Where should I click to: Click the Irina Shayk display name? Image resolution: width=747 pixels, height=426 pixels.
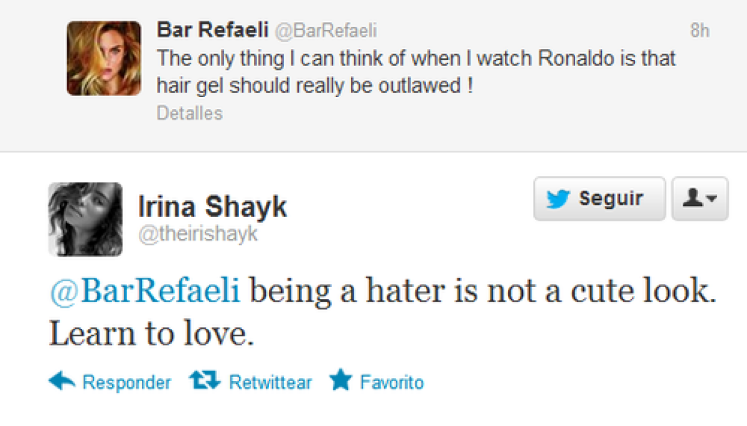[x=212, y=206]
